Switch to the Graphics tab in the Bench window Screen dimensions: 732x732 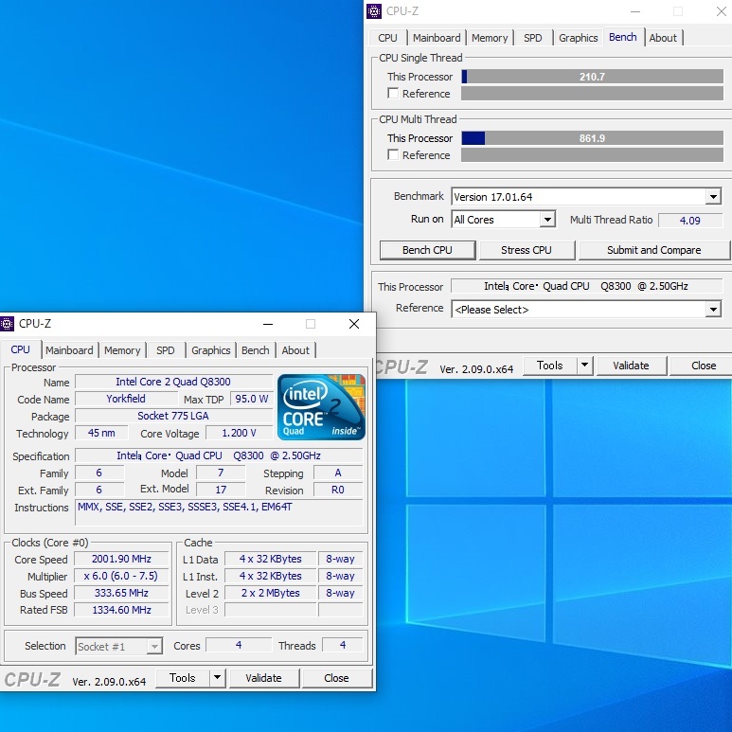578,38
